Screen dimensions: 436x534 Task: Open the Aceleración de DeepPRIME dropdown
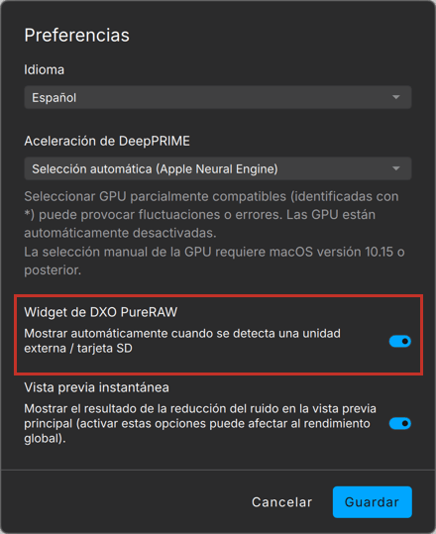(218, 168)
